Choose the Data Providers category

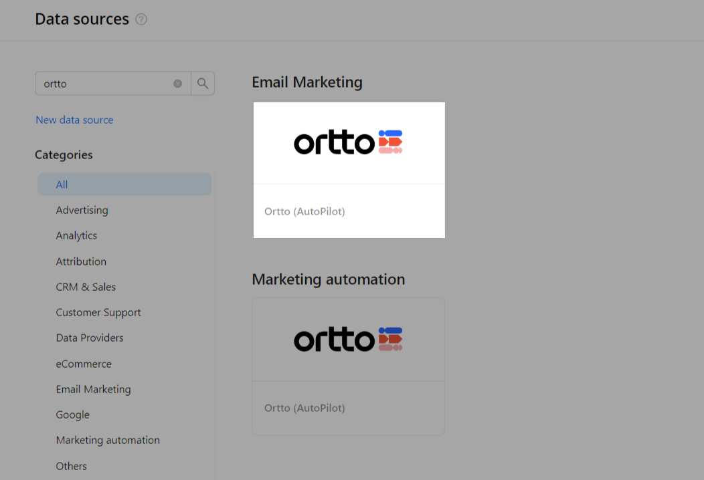[90, 338]
